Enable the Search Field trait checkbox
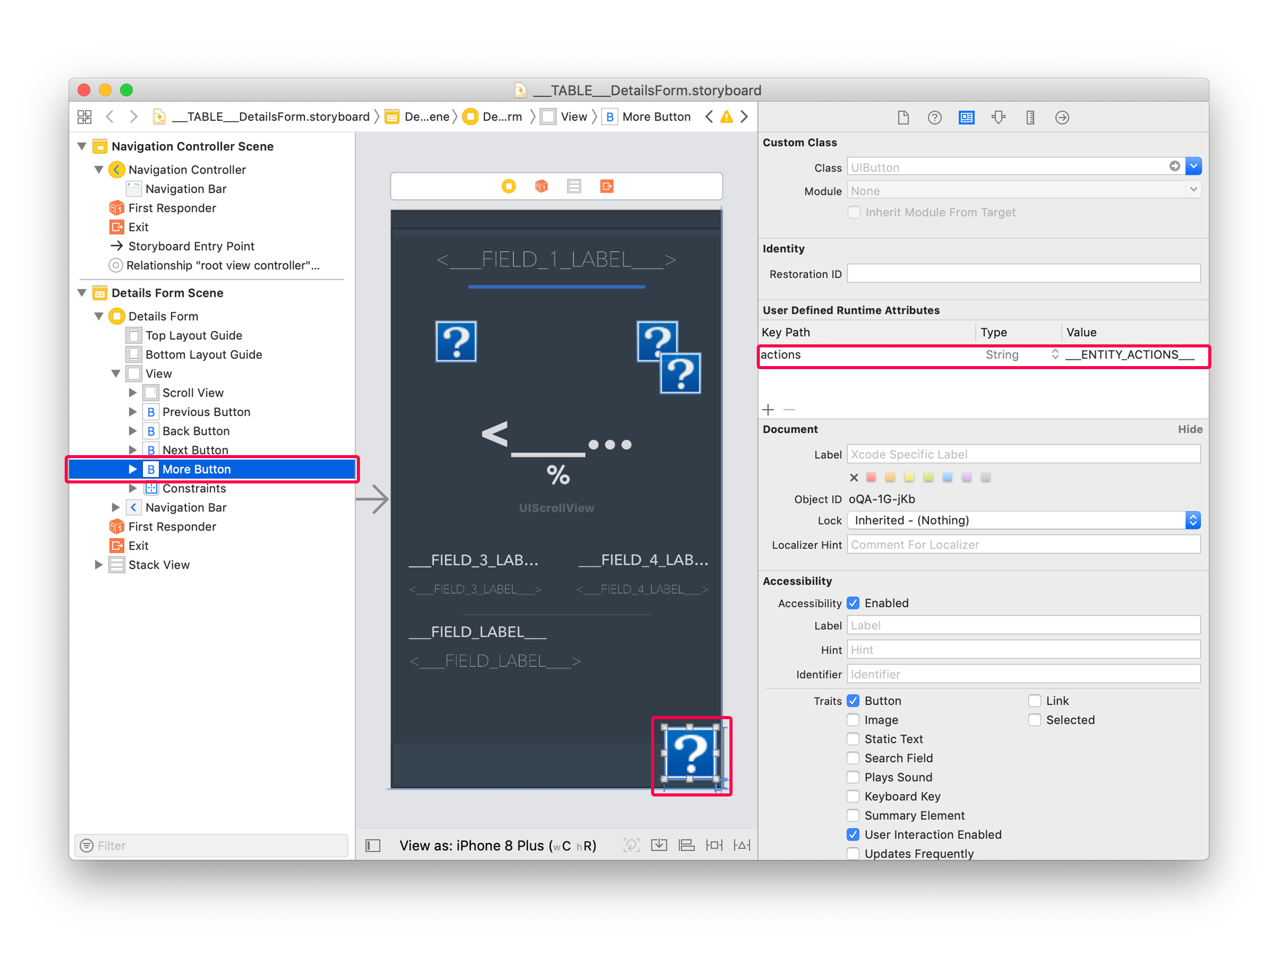The height and width of the screenshot is (977, 1279). [853, 759]
